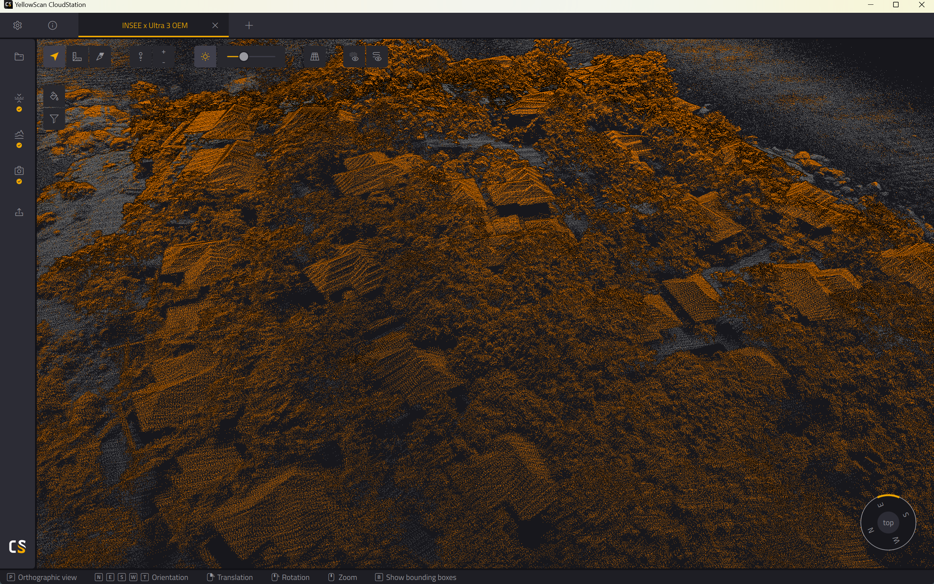Select the ruler measurement tool
Screen dimensions: 934x584
click(x=77, y=57)
